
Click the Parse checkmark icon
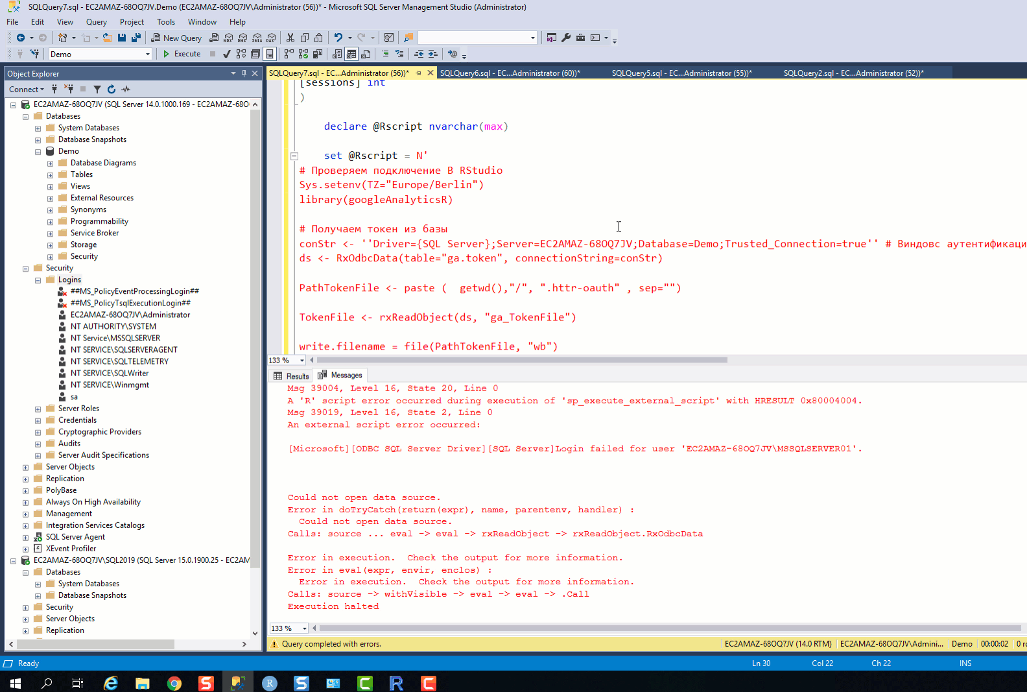point(226,54)
